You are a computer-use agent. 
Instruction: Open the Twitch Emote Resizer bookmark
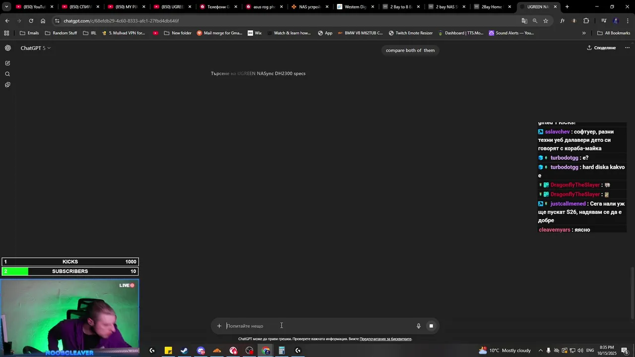pyautogui.click(x=410, y=33)
